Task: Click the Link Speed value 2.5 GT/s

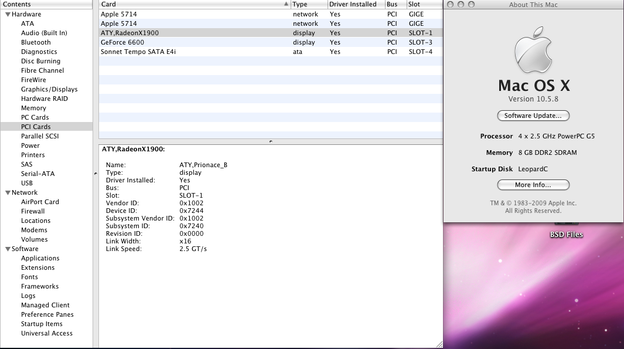Action: tap(193, 249)
